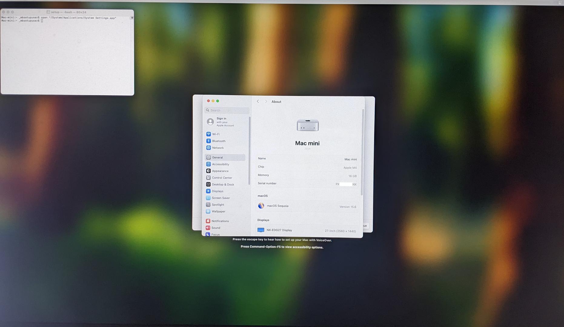Click the search magnifier icon
Image resolution: width=564 pixels, height=327 pixels.
pos(207,110)
